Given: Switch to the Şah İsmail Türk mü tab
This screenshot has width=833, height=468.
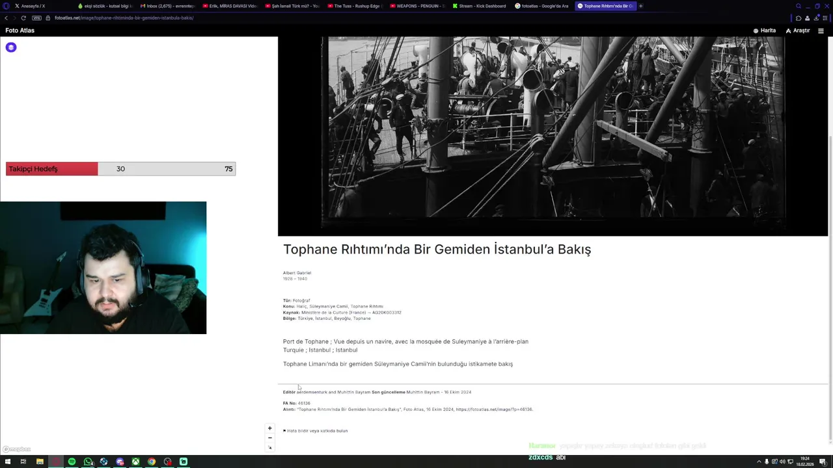Looking at the screenshot, I should click(x=293, y=6).
